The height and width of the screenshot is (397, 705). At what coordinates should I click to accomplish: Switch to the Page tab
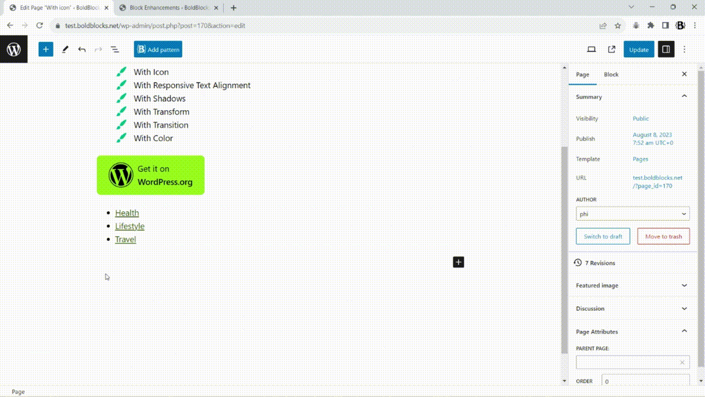point(582,74)
